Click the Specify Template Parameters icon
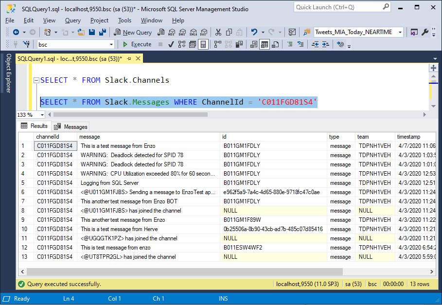Screen dimensions: 442x305 point(340,44)
